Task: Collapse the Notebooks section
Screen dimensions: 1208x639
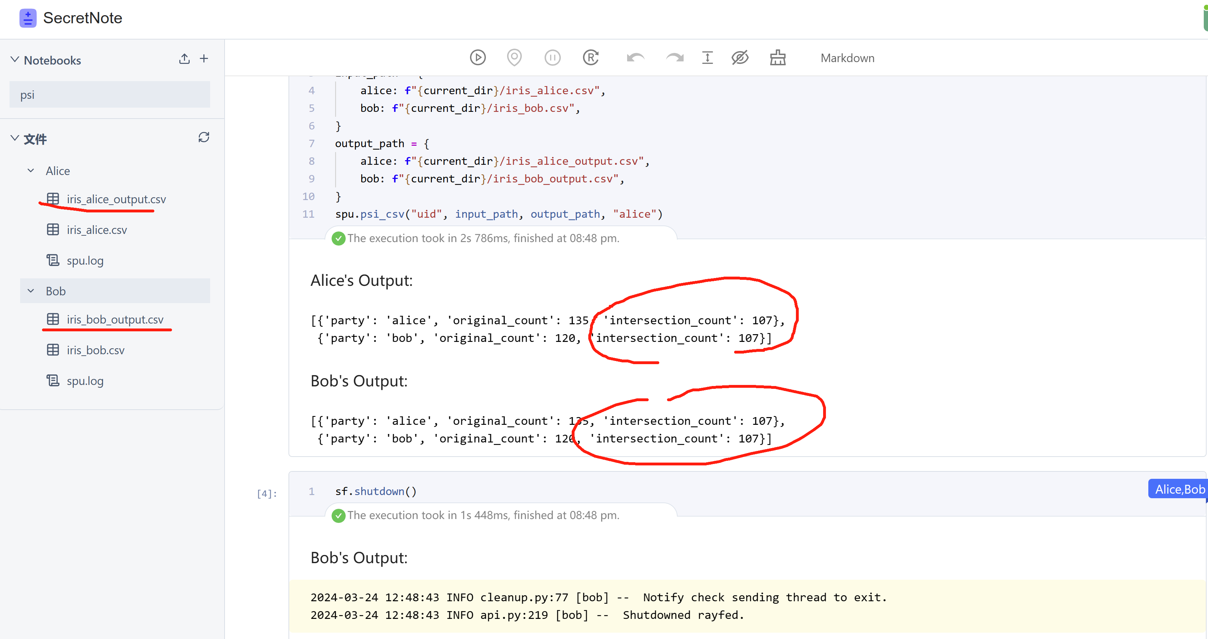Action: tap(15, 60)
